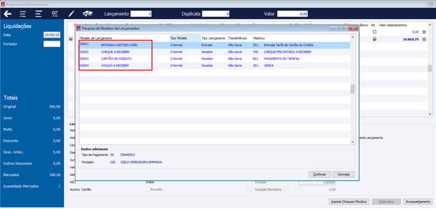Select the pencil edit icon
The height and width of the screenshot is (209, 436).
click(x=72, y=13)
